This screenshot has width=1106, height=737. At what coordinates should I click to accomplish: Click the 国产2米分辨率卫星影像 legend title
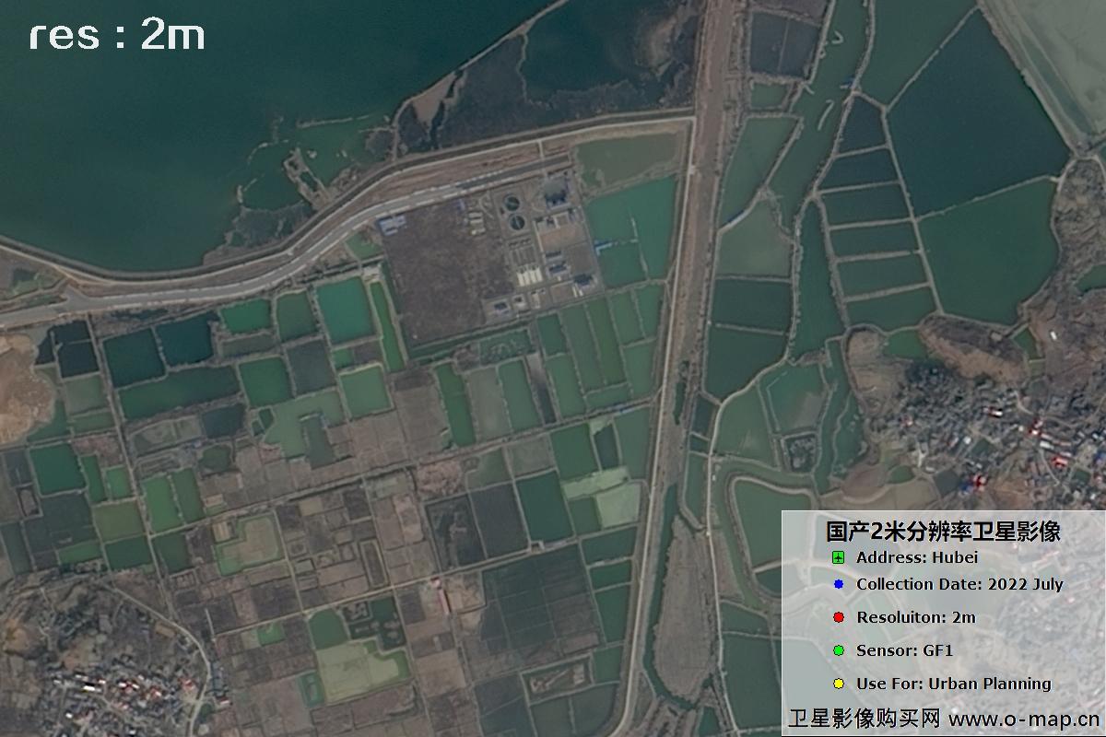click(x=943, y=531)
